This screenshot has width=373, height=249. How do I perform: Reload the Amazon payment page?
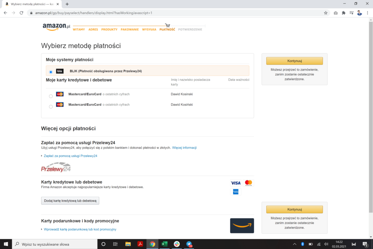click(21, 13)
